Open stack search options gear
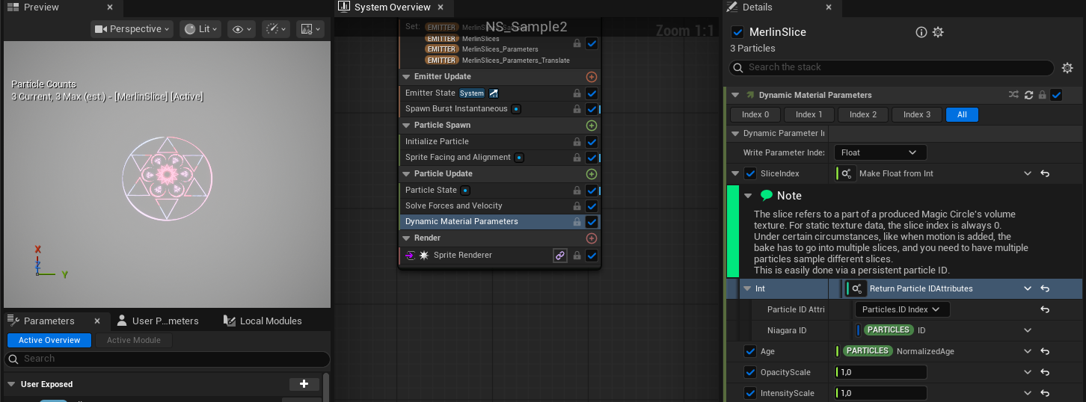This screenshot has height=402, width=1086. click(1067, 68)
